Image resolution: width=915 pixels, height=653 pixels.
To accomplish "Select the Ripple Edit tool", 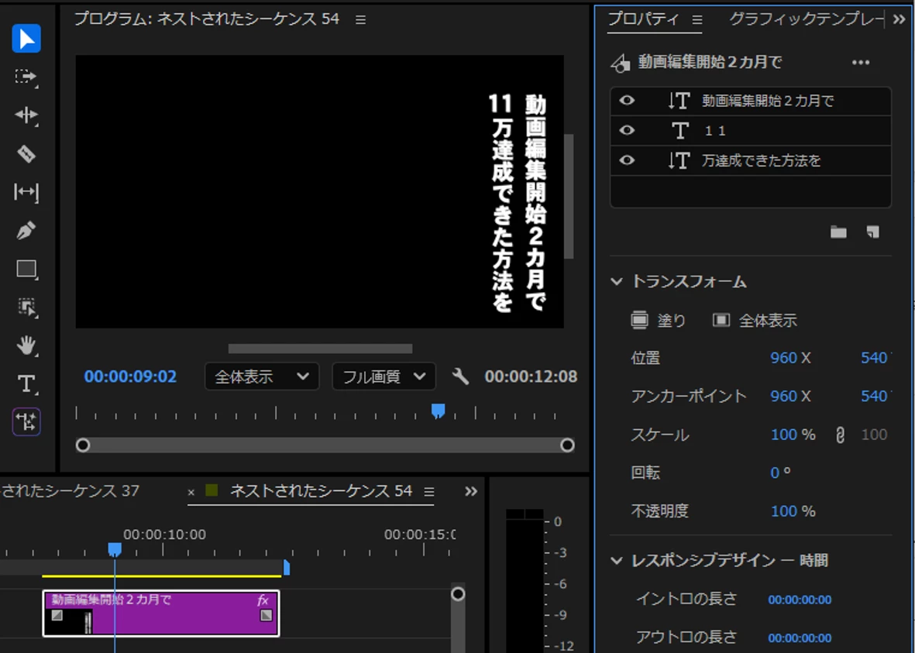I will pyautogui.click(x=26, y=115).
